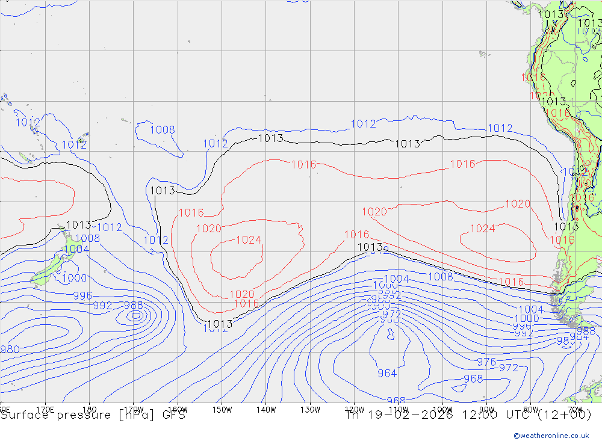The height and width of the screenshot is (441, 602).
Task: Click the 988 label beside the low near 170W
Action: tap(134, 306)
